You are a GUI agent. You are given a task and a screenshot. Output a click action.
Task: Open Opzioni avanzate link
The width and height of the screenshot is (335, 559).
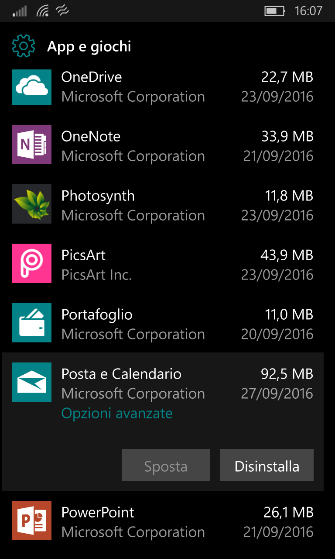(x=117, y=413)
